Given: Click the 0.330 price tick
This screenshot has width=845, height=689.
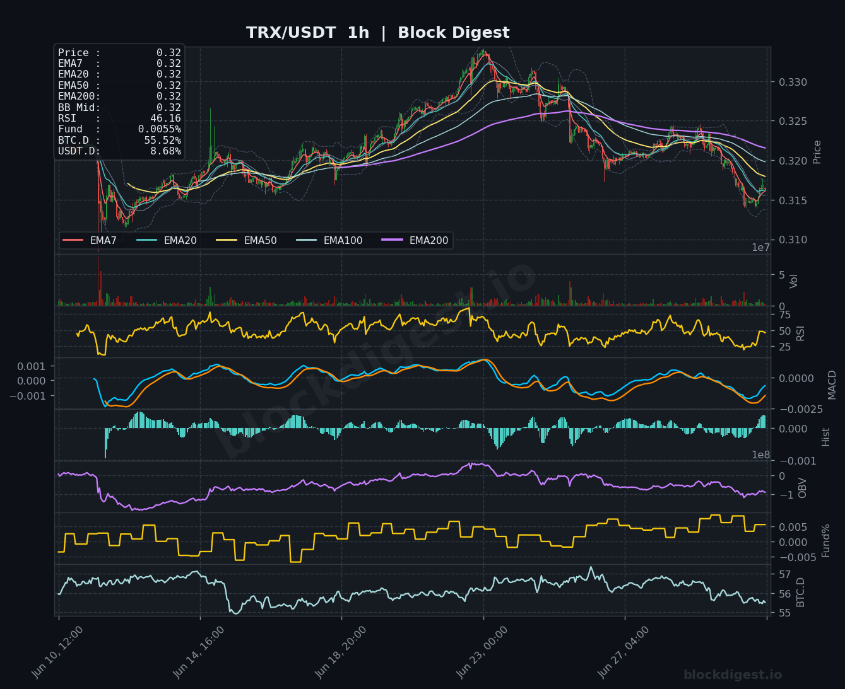Looking at the screenshot, I should click(793, 82).
